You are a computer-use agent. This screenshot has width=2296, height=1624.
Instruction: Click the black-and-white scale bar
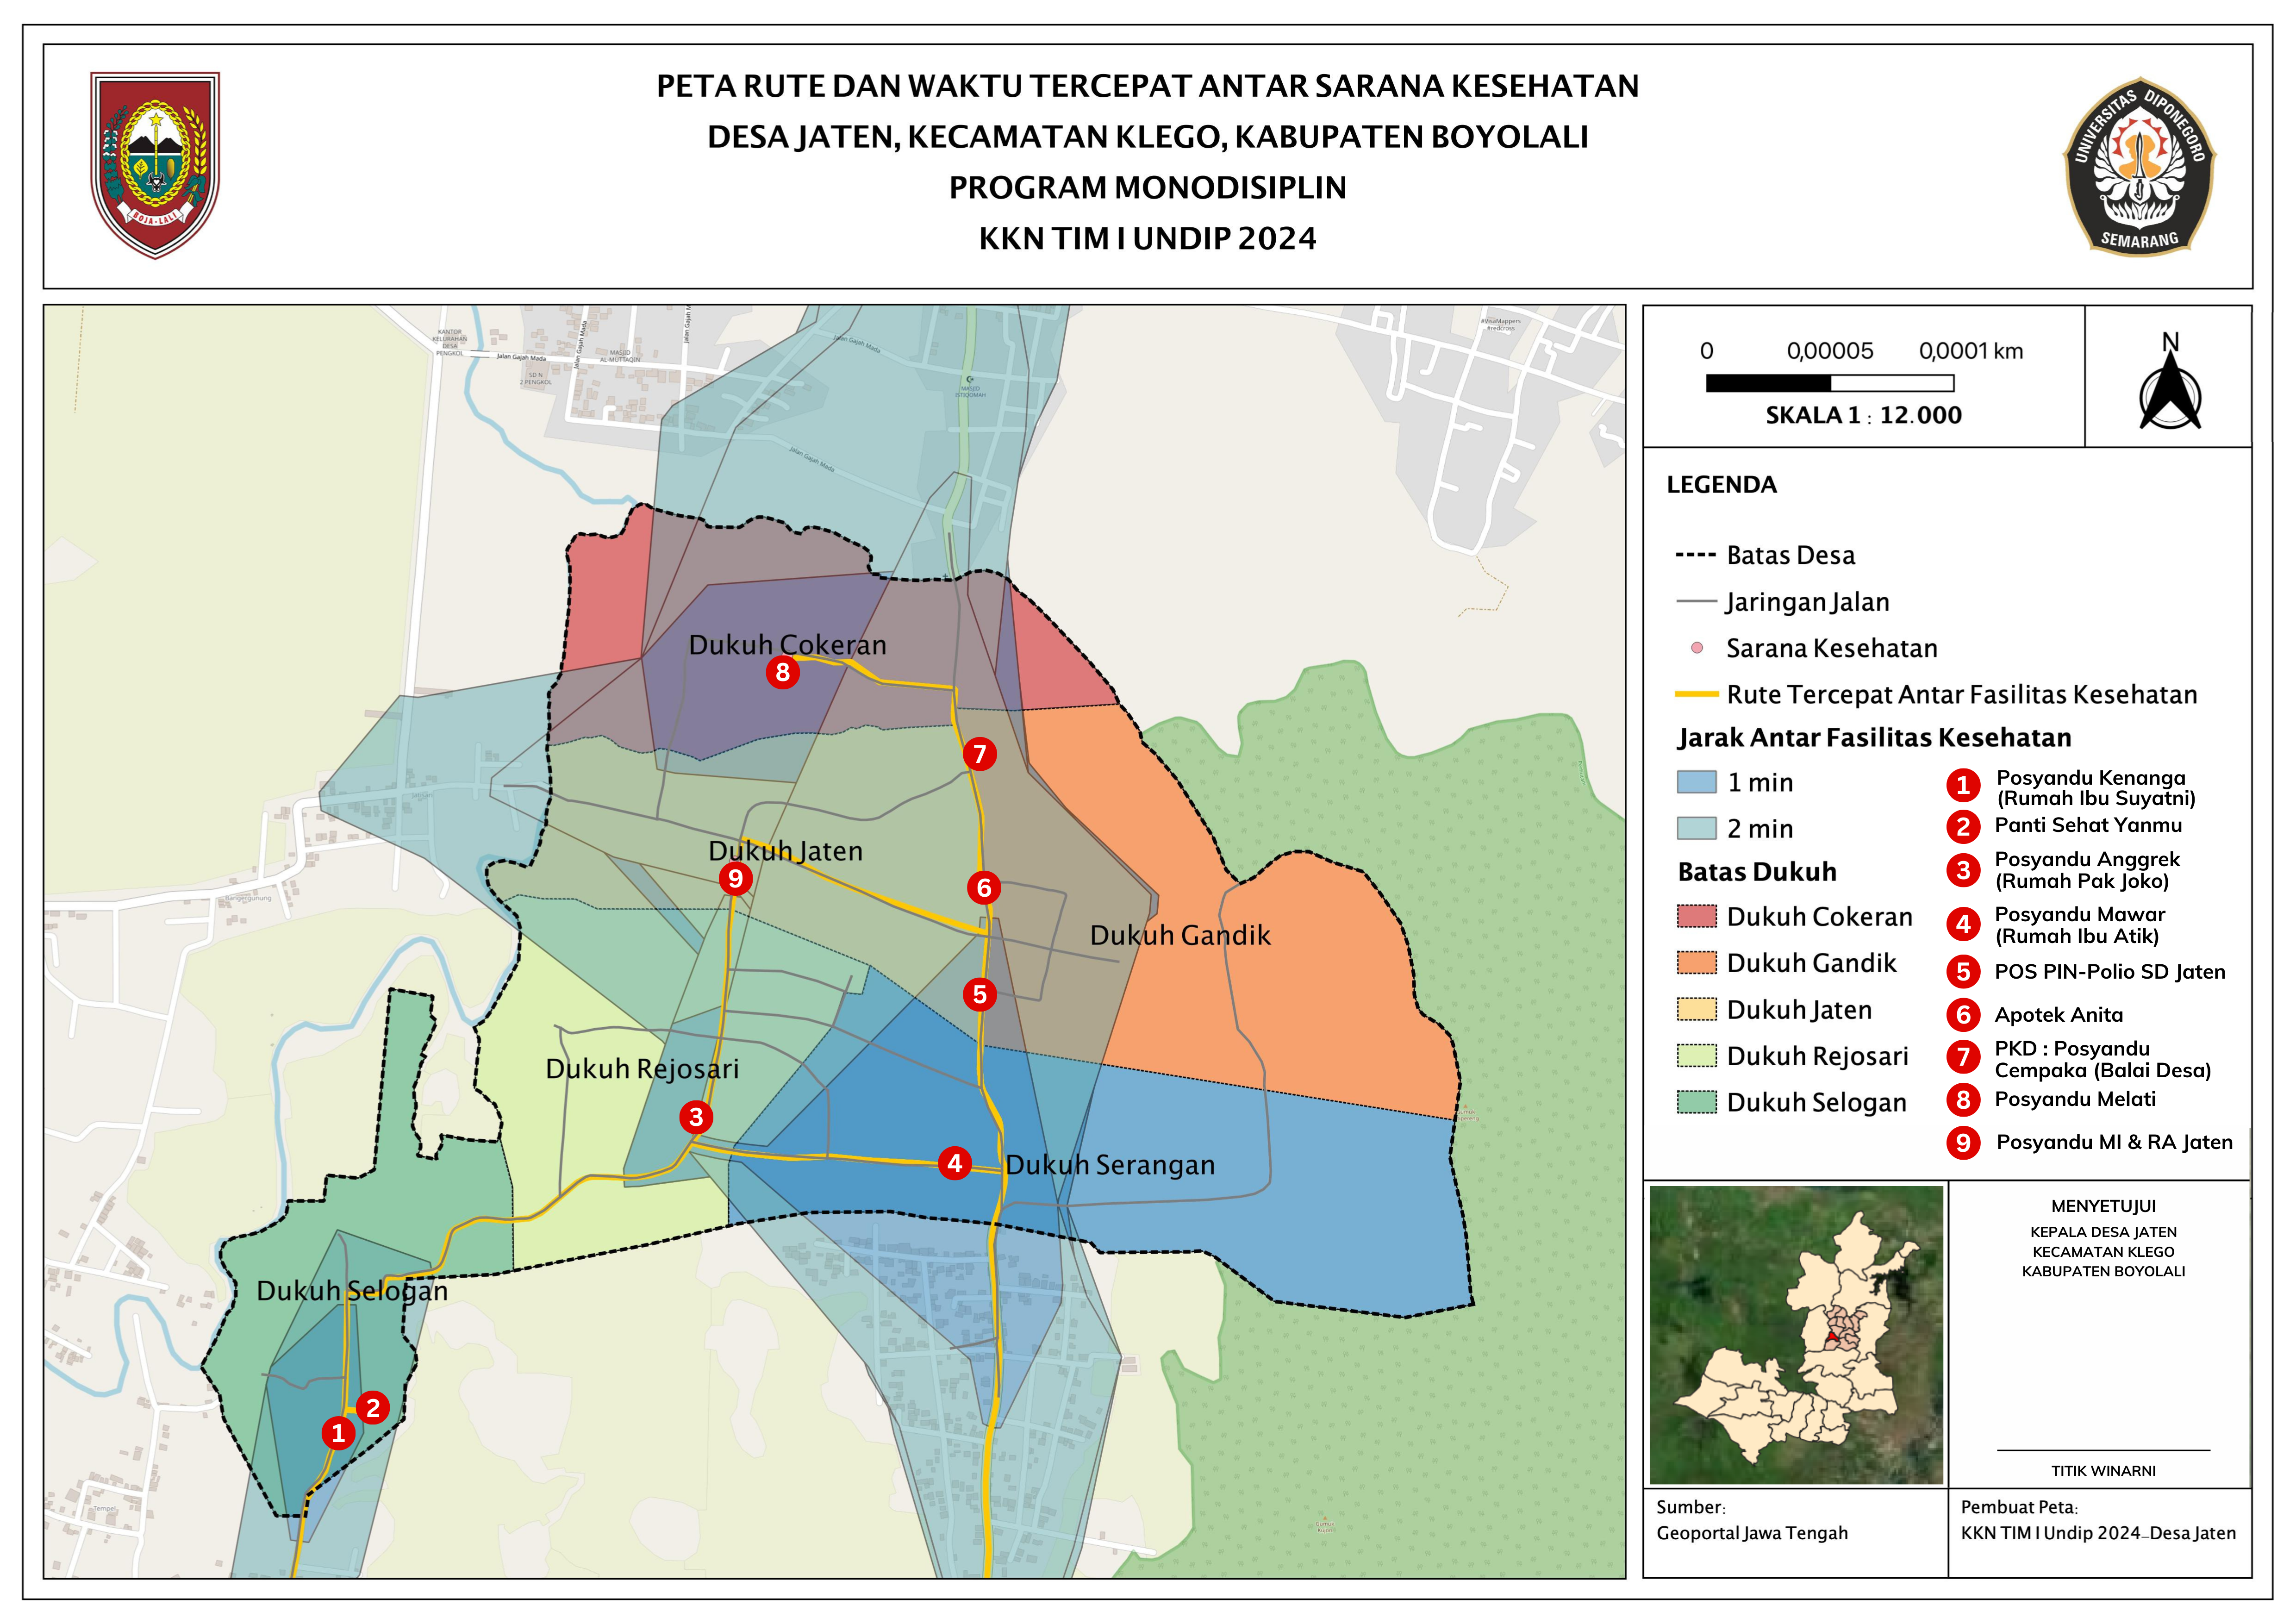1829,383
